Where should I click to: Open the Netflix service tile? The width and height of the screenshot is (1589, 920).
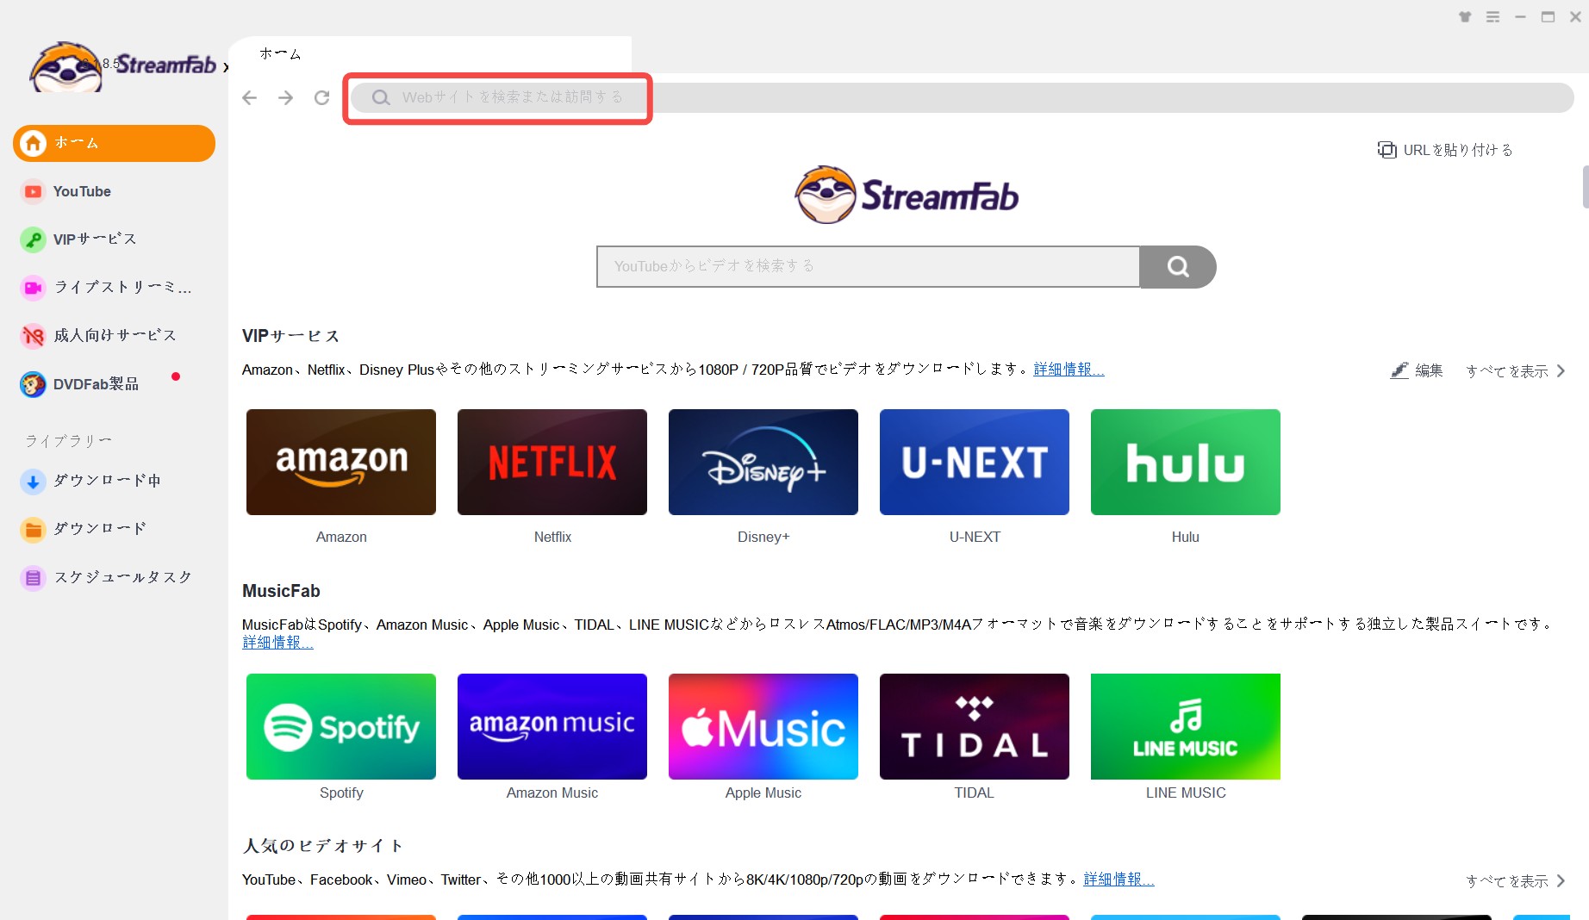552,462
